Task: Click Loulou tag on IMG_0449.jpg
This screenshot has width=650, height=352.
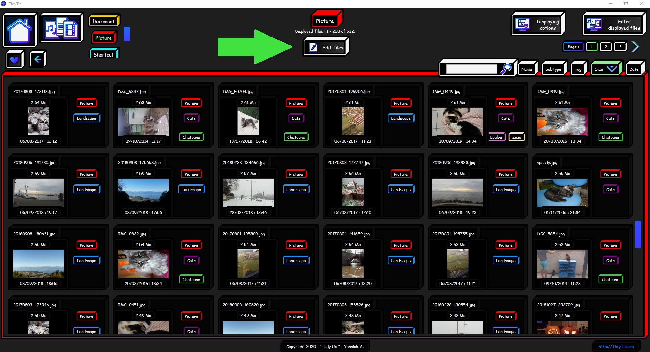Action: [496, 137]
